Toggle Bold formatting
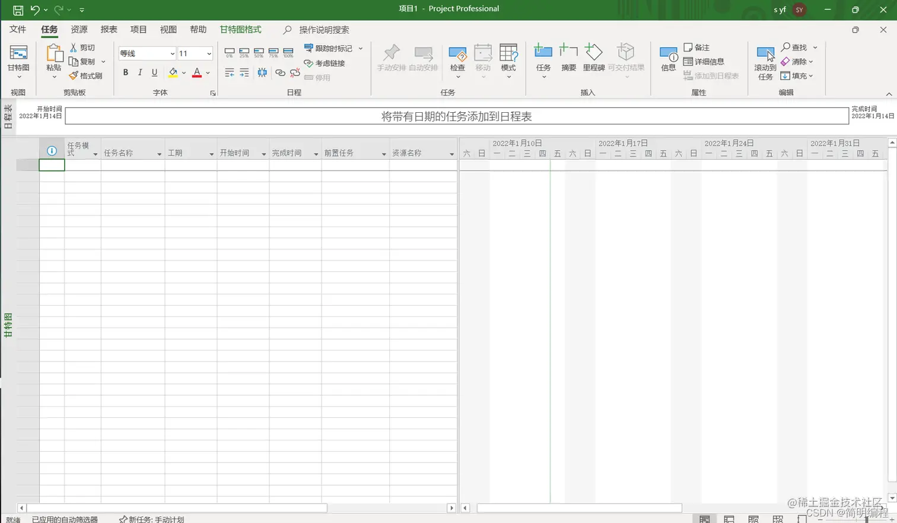This screenshot has width=897, height=523. [125, 72]
